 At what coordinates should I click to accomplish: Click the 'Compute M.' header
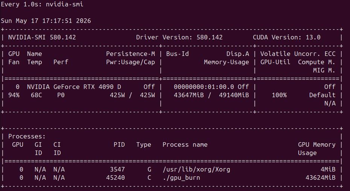[x=317, y=62]
